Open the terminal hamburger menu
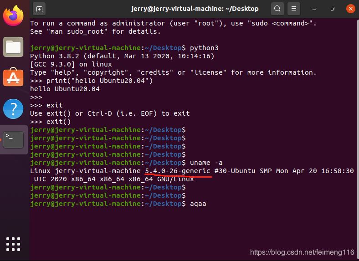Viewport: 359px width, 261px height. (x=295, y=9)
